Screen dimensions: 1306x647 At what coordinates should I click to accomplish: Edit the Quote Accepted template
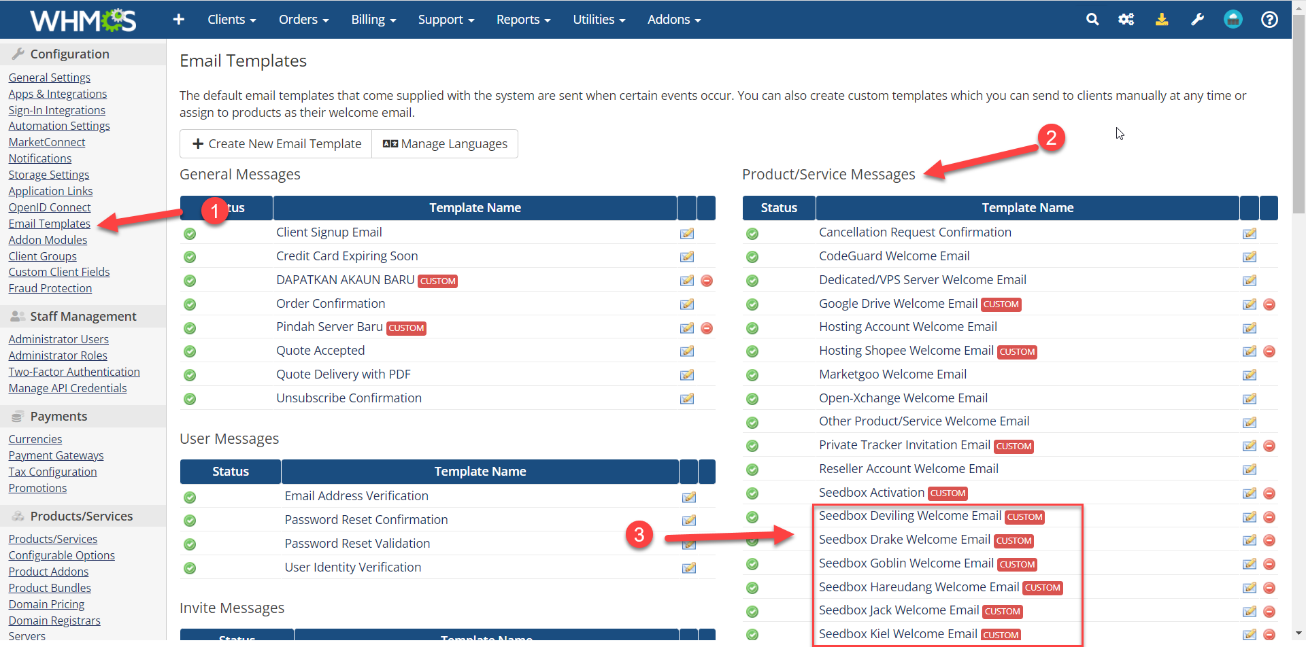pos(687,351)
